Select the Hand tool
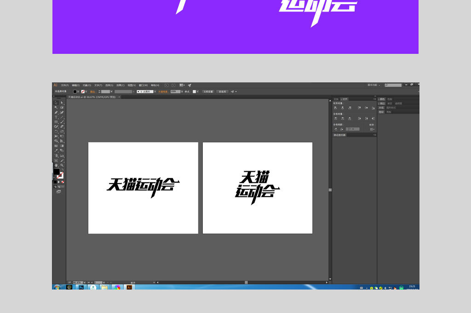This screenshot has height=313, width=471. tap(56, 165)
